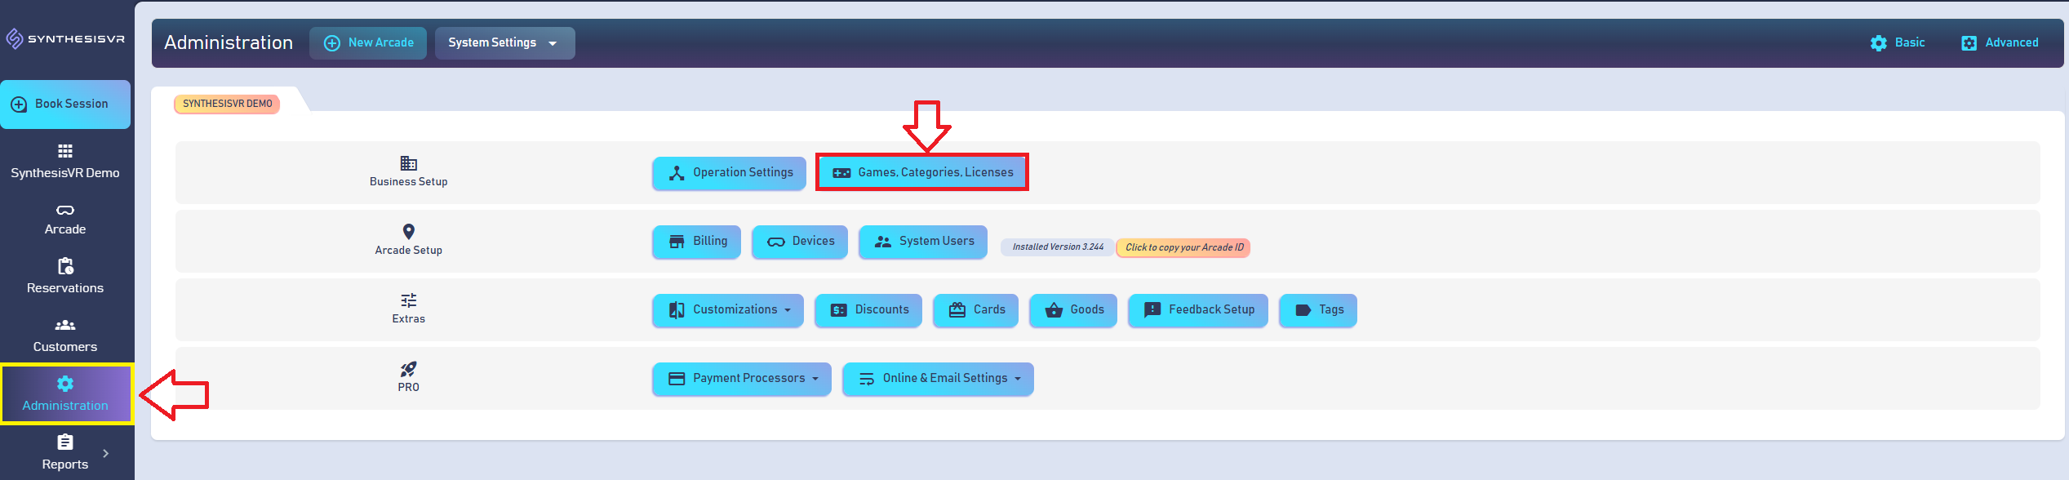Open Games, Categories, Licenses
Viewport: 2069px width, 480px height.
(922, 172)
